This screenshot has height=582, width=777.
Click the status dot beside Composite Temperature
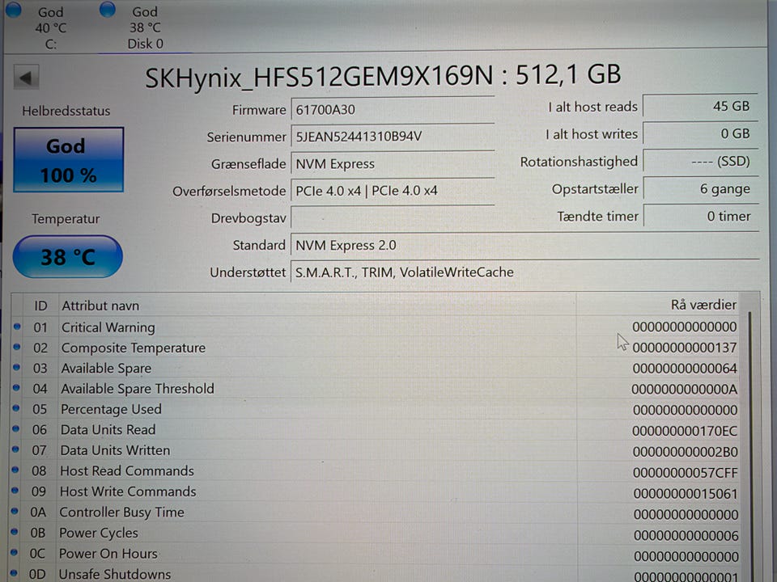coord(17,347)
